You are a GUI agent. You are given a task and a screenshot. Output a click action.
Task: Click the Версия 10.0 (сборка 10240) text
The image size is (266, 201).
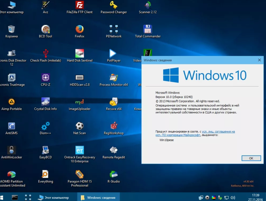[x=174, y=97]
